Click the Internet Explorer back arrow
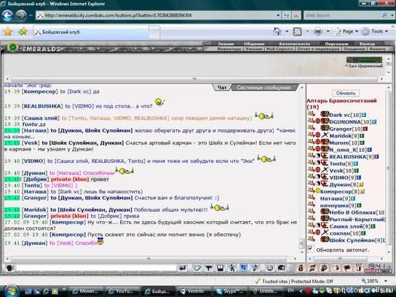Viewport: 396px width, 297px height. [7, 15]
